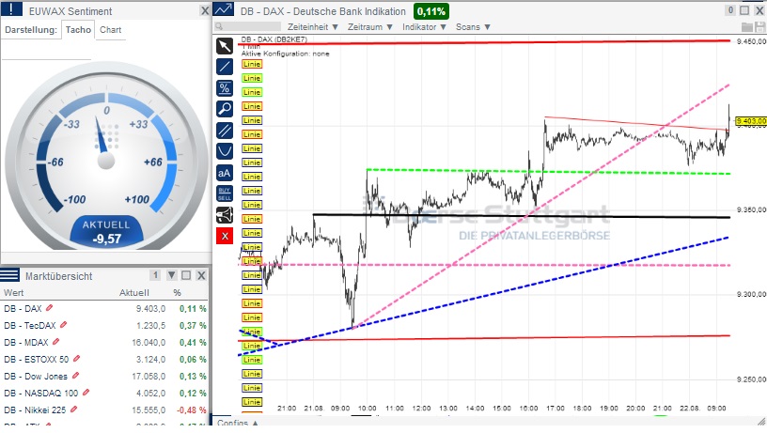Click the -0,48 % Nikkei change value
The width and height of the screenshot is (767, 433).
[x=193, y=410]
